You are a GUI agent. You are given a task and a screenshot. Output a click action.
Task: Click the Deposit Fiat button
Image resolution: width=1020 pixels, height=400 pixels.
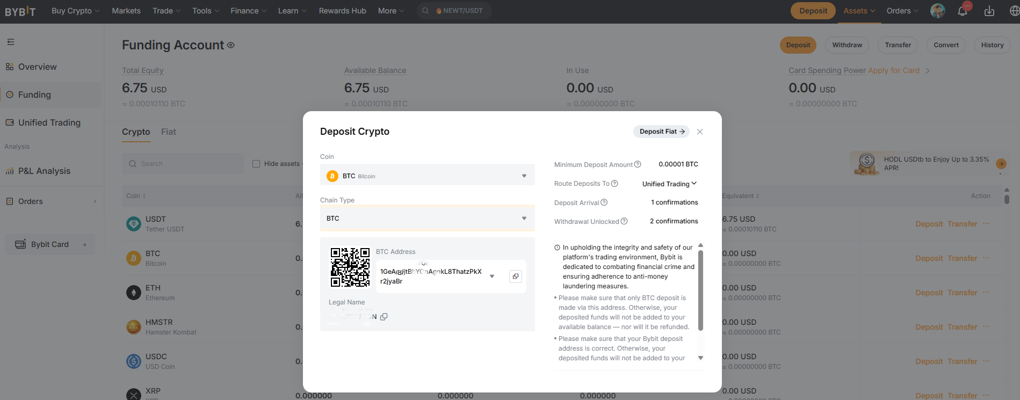[662, 132]
